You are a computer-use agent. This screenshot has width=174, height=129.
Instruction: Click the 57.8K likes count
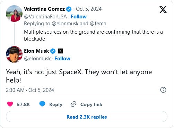24,104
